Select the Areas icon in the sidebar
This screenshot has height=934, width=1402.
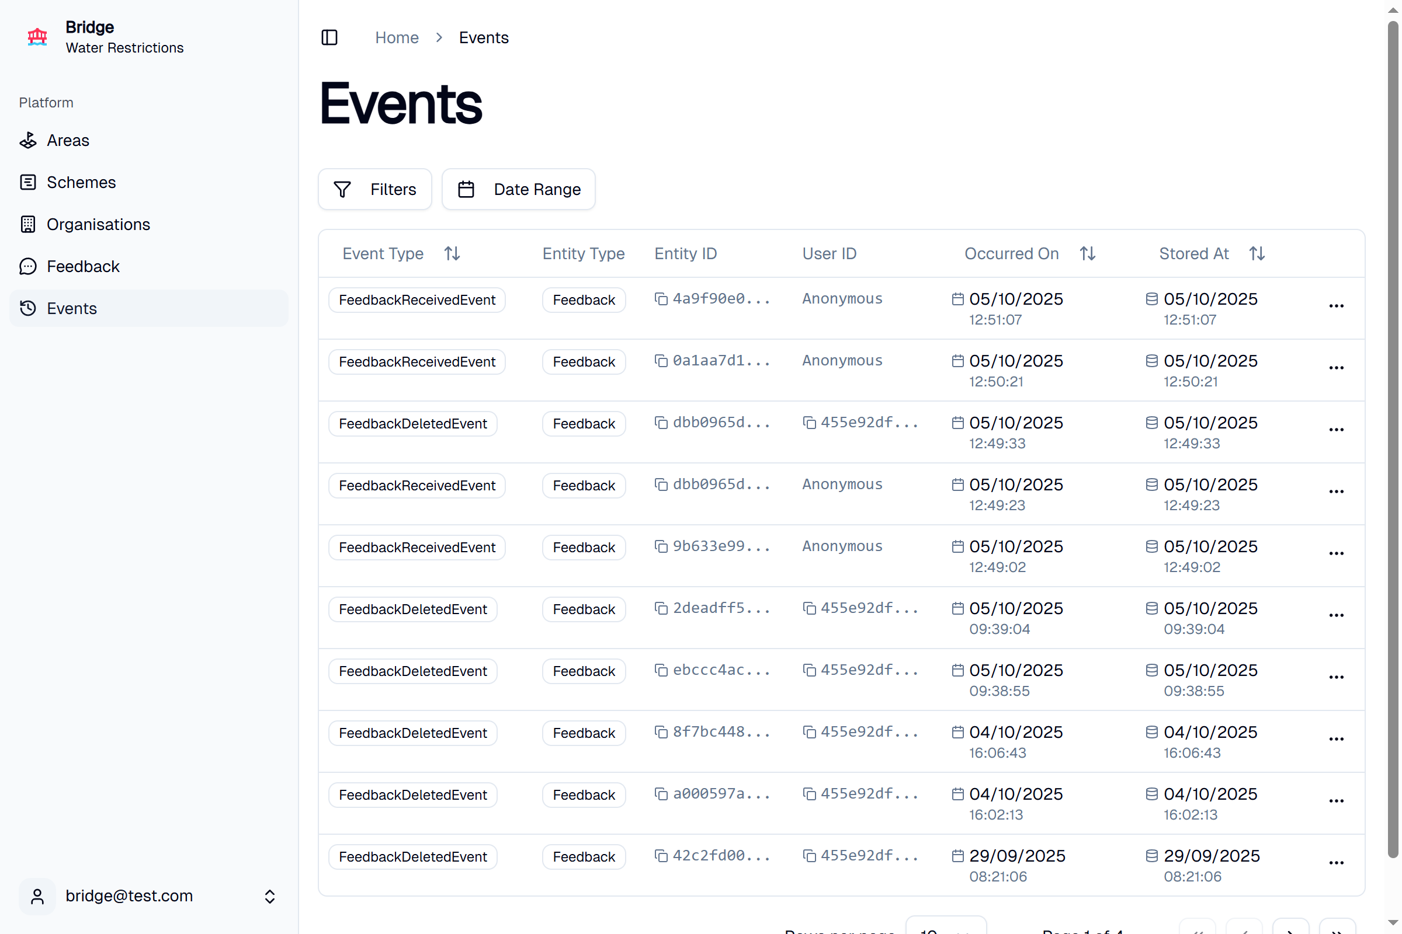point(28,140)
